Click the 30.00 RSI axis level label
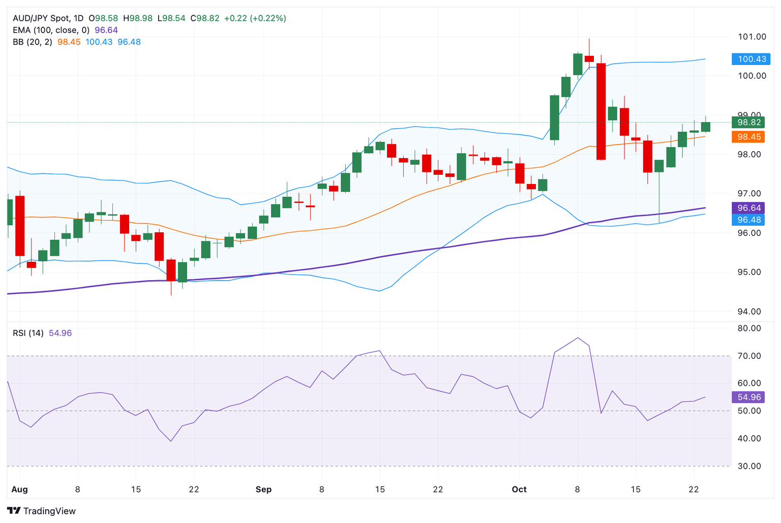The image size is (781, 523). (749, 466)
